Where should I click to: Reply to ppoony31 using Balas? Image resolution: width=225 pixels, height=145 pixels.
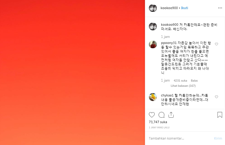click(194, 81)
